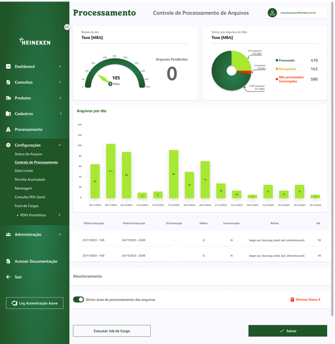Image resolution: width=335 pixels, height=344 pixels.
Task: Click the Monitoramento section heading
Action: [x=88, y=276]
